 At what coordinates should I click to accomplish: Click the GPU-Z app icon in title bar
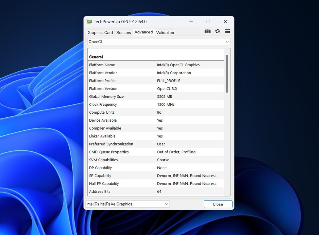tap(89, 22)
